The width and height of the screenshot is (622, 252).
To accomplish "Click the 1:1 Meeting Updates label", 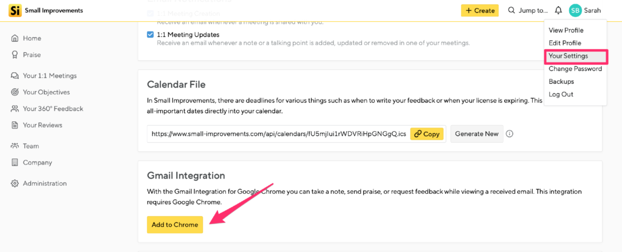I will 188,35.
